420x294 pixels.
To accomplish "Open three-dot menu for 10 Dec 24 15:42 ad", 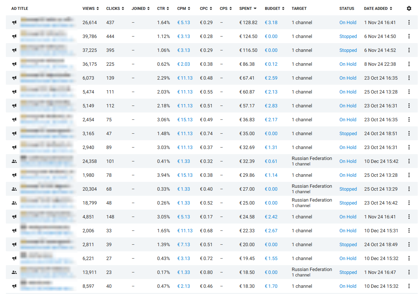I will point(409,161).
